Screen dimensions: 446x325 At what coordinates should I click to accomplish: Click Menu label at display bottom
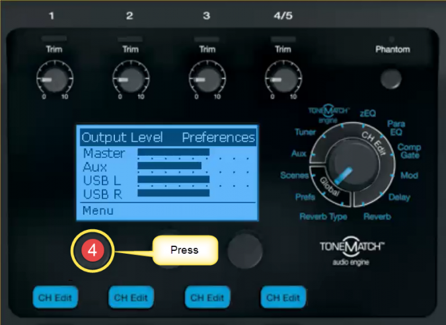click(98, 211)
